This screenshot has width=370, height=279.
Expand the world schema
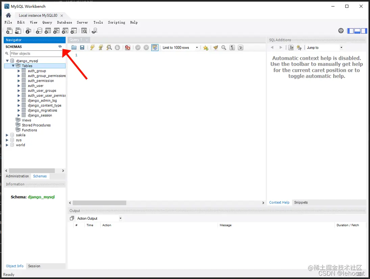(x=7, y=145)
